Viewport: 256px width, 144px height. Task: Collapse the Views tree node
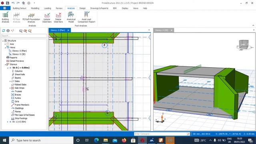(5, 48)
